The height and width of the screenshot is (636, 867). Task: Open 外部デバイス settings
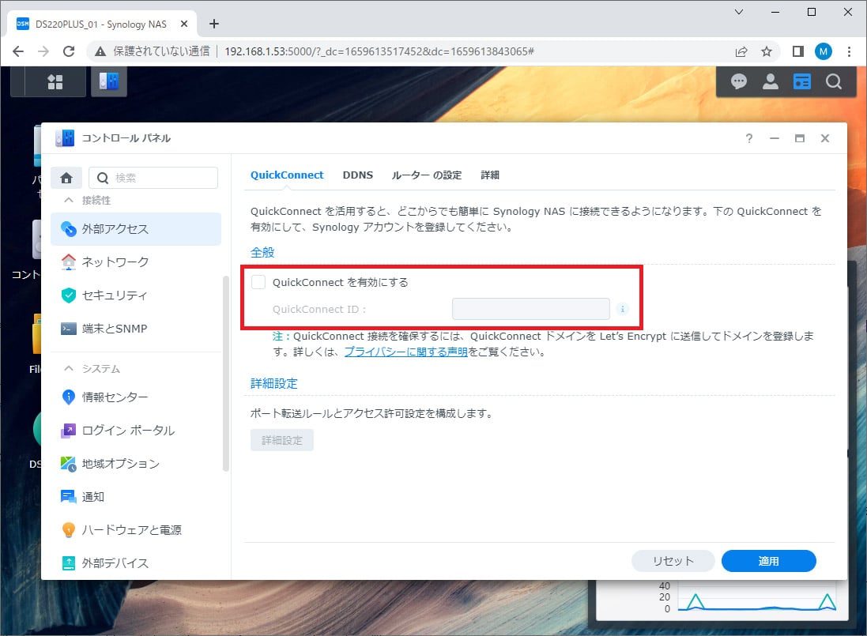click(135, 563)
